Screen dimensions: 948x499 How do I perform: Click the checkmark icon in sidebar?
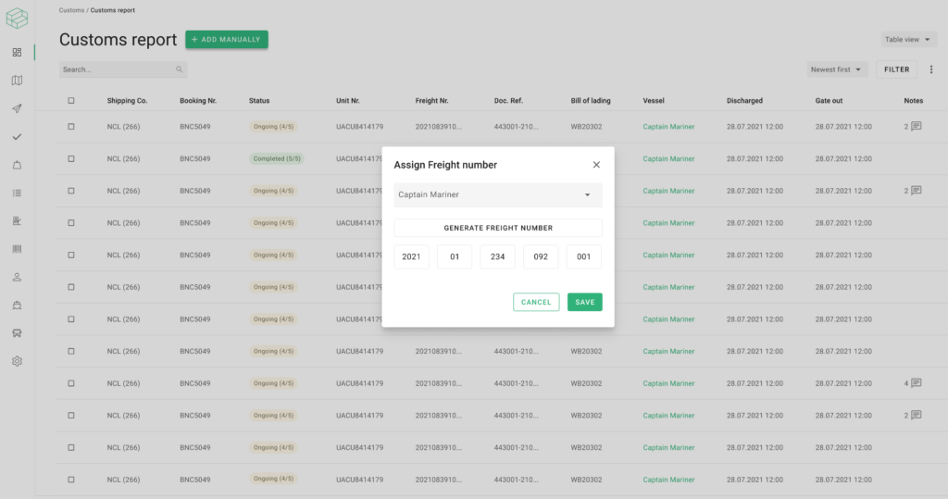pyautogui.click(x=17, y=137)
